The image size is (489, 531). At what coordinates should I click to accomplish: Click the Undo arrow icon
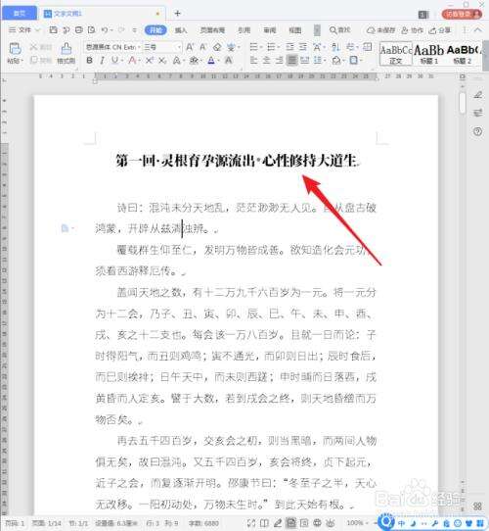coord(105,30)
